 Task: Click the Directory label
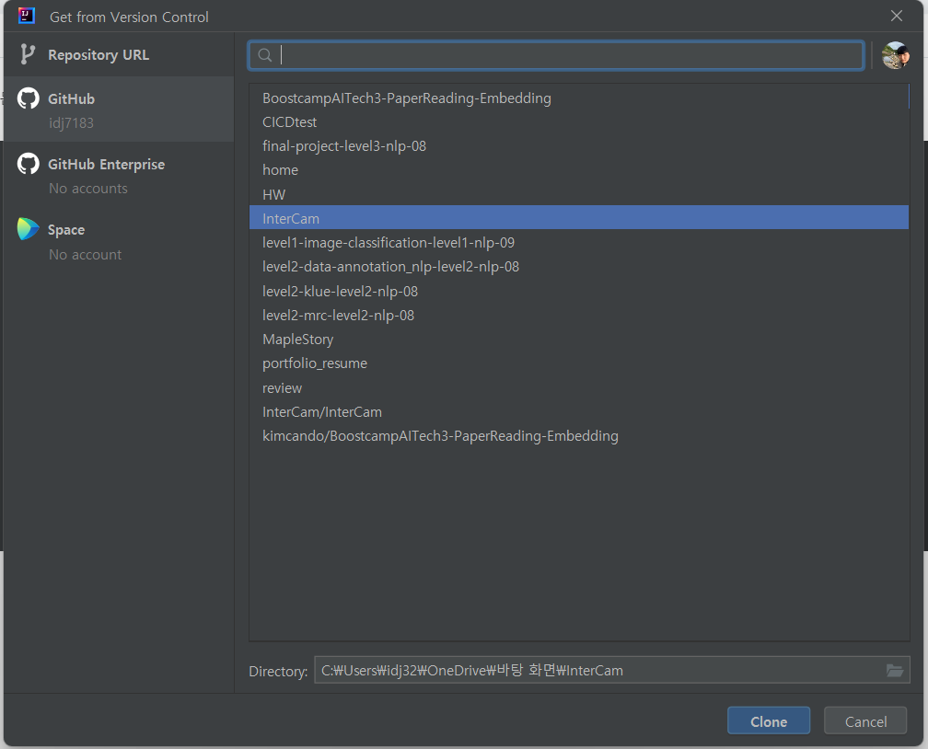[278, 672]
